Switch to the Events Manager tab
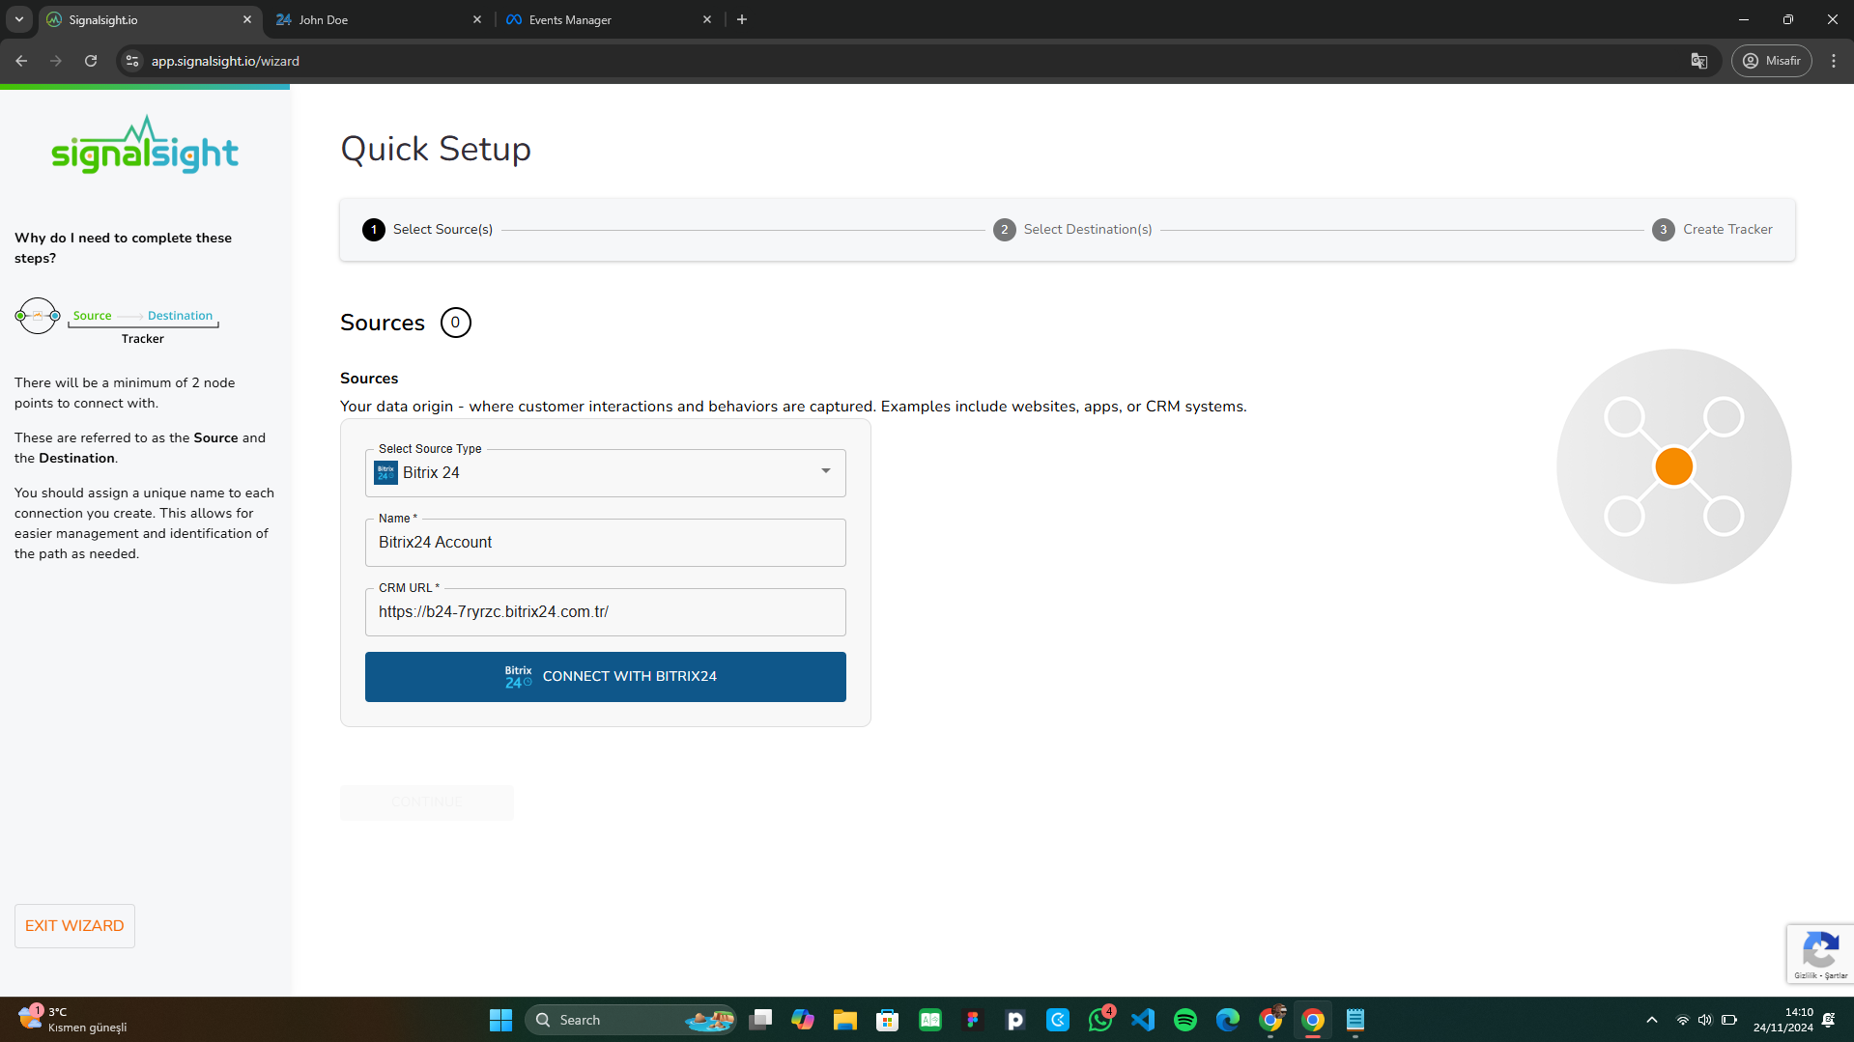The image size is (1854, 1042). (x=607, y=19)
